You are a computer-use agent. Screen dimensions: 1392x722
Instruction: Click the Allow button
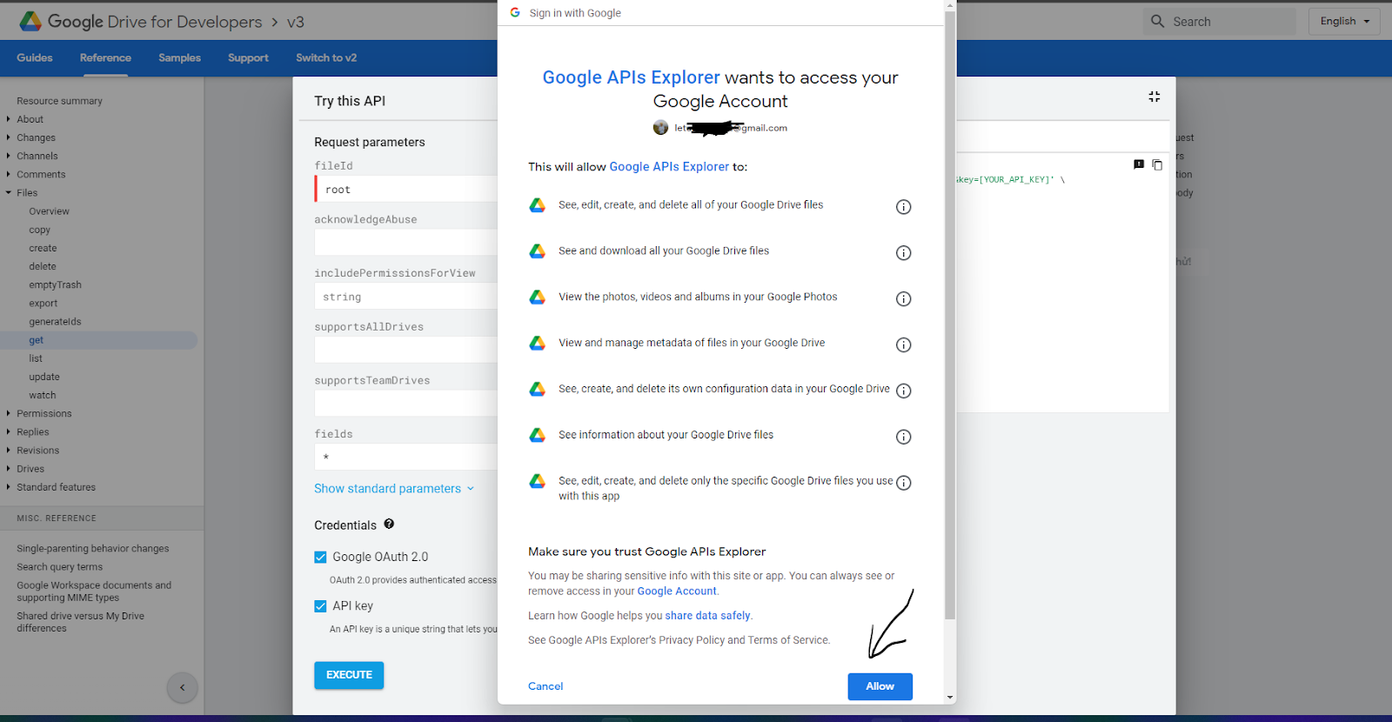click(x=880, y=686)
